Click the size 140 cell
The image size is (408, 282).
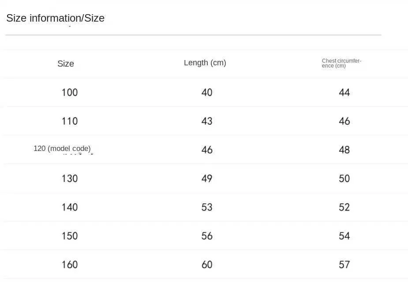tap(70, 207)
